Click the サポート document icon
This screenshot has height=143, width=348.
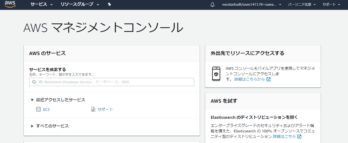[x=93, y=109]
